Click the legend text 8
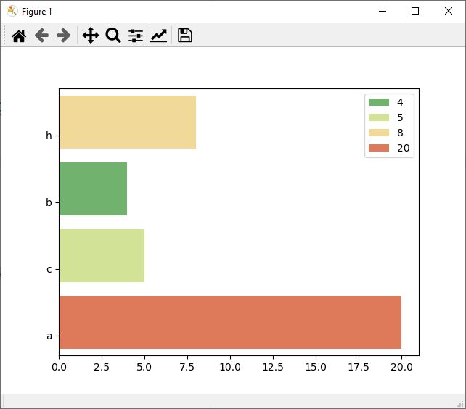Image resolution: width=466 pixels, height=409 pixels. (400, 133)
